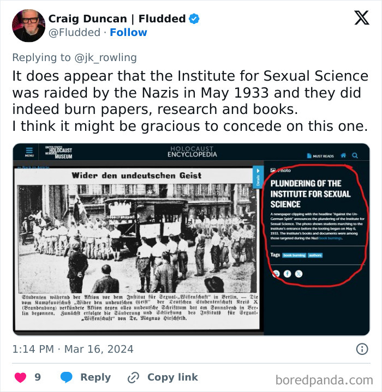This screenshot has height=392, width=382.
Task: Open Craig Duncan's profile avatar
Action: pyautogui.click(x=28, y=26)
